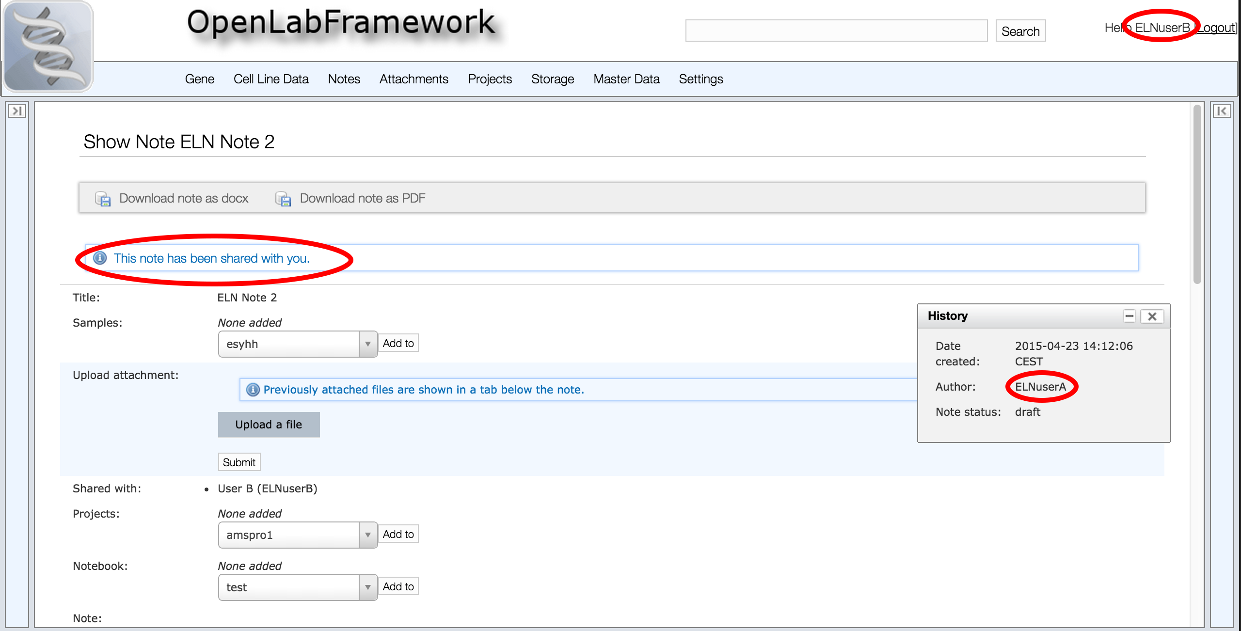Minimize the History panel
Screen dimensions: 1241x631
(1130, 316)
